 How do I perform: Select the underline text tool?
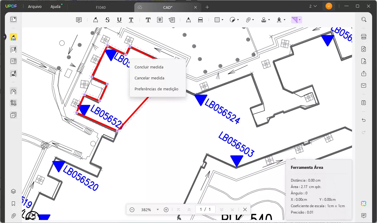tap(119, 20)
